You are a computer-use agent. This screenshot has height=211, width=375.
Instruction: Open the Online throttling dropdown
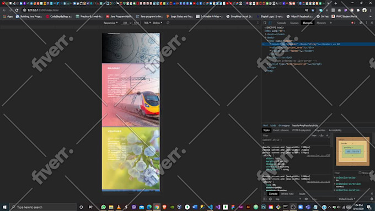point(157,23)
